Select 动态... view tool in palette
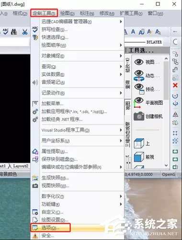The image size is (182, 240). point(148,75)
